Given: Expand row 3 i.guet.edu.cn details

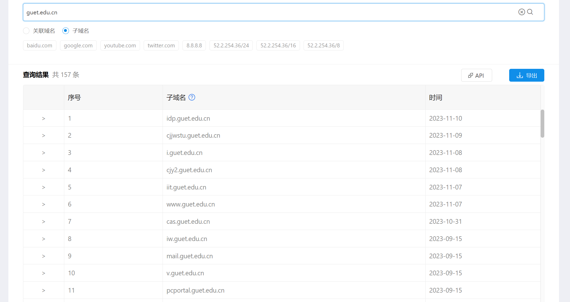Looking at the screenshot, I should 44,153.
